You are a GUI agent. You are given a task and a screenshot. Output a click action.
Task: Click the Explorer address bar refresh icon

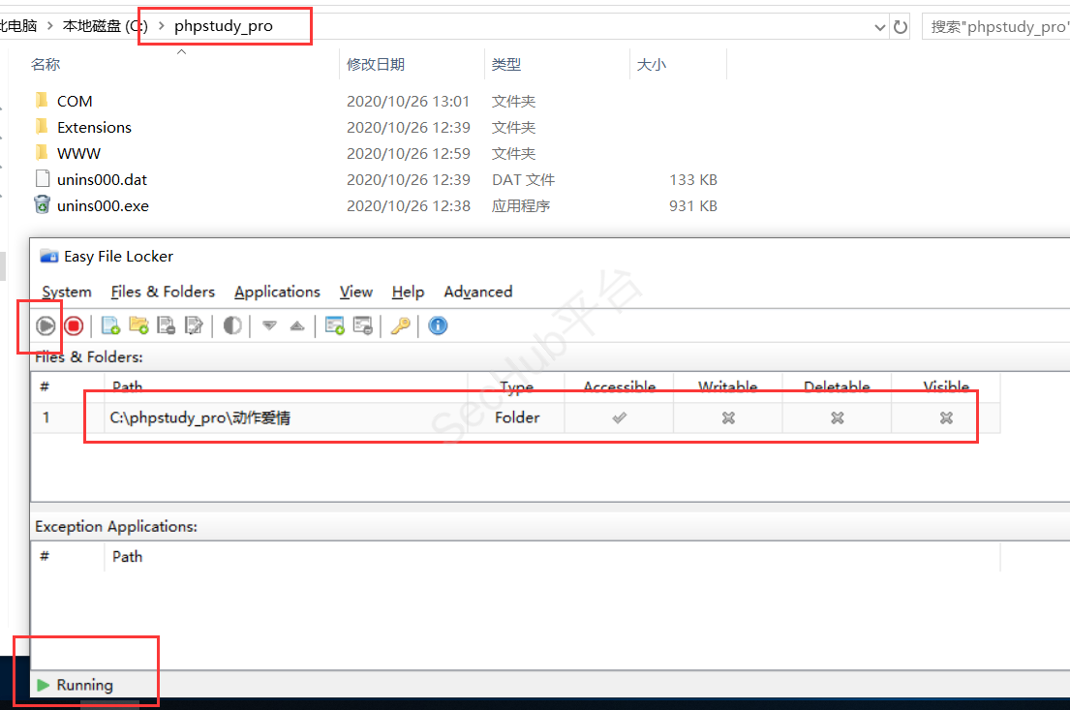pyautogui.click(x=901, y=26)
